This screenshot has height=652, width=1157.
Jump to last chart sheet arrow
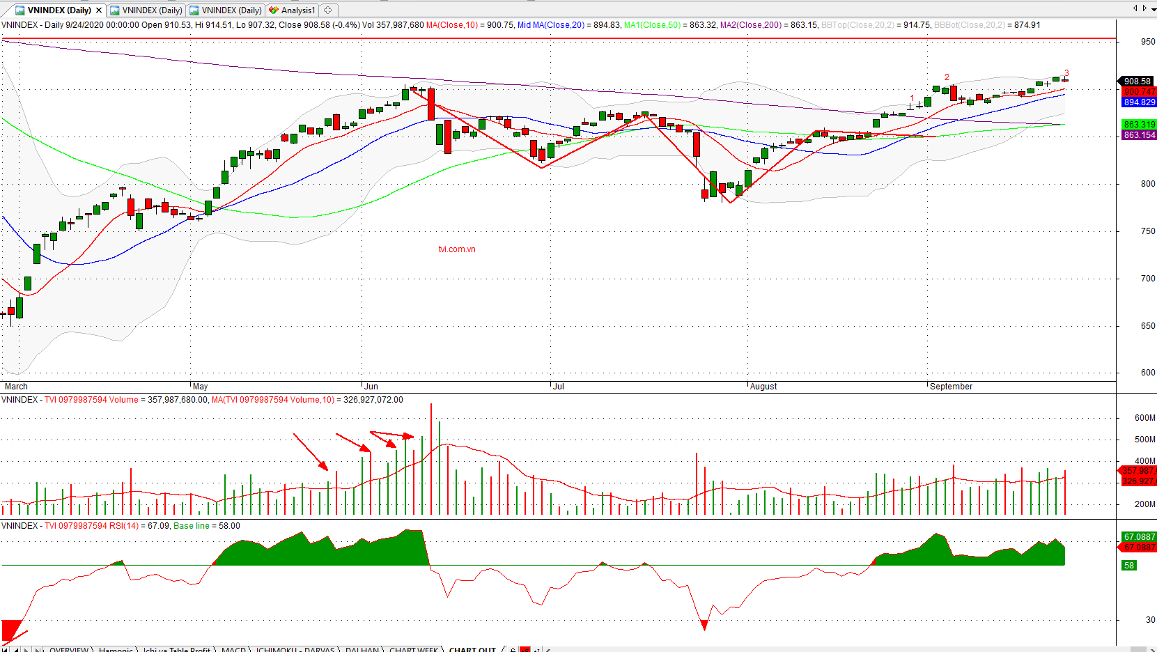click(x=38, y=649)
